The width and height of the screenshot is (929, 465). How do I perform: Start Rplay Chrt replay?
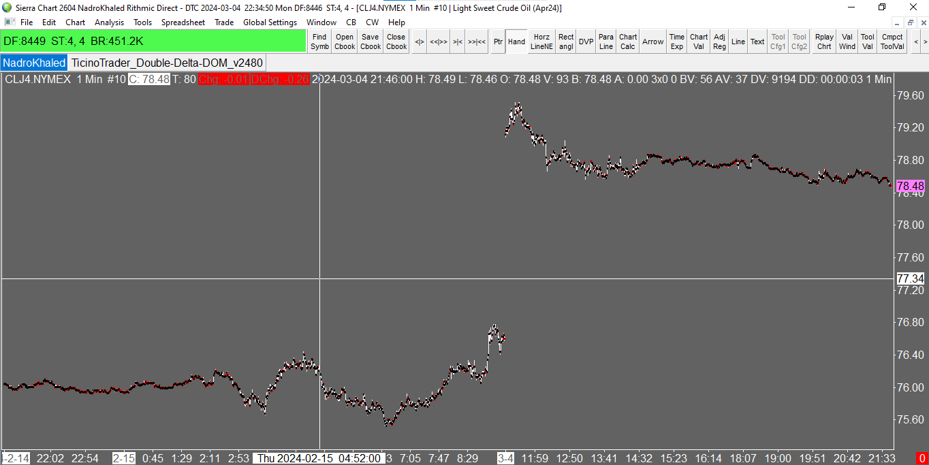[824, 42]
